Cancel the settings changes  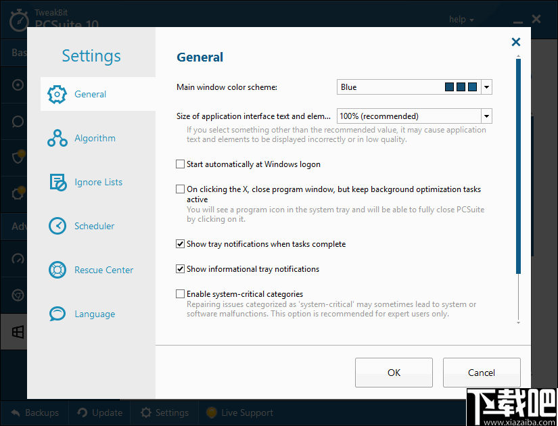[x=481, y=373]
